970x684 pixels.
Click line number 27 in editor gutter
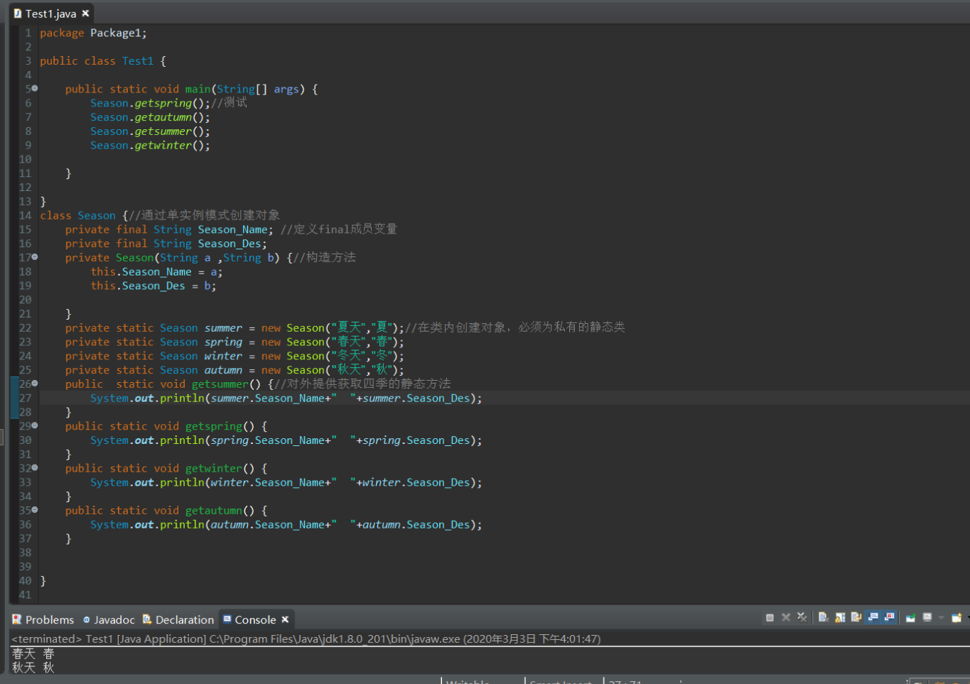pyautogui.click(x=26, y=398)
